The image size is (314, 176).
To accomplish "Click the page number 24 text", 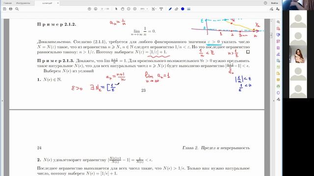I will point(39,148).
